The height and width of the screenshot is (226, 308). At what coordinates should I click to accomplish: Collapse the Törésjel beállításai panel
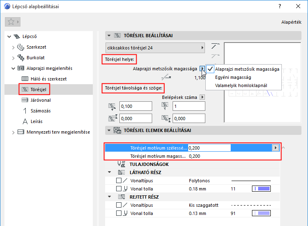point(109,36)
